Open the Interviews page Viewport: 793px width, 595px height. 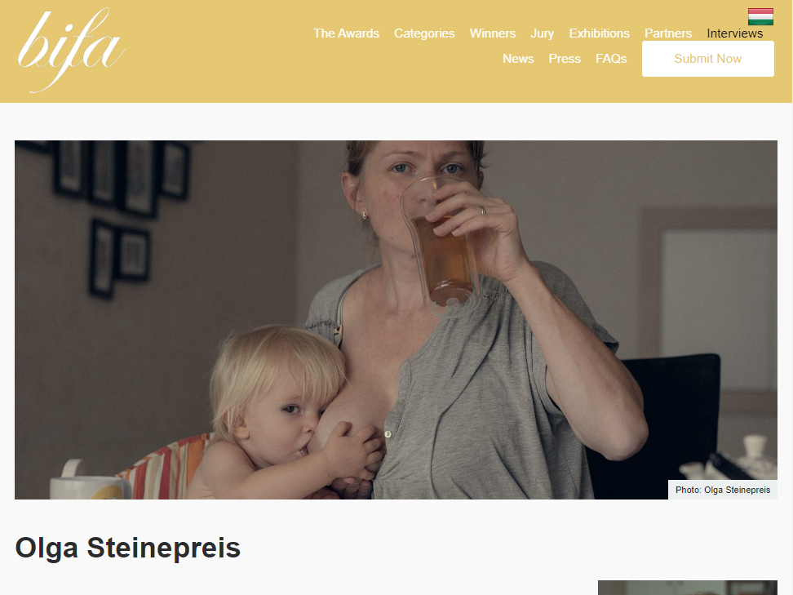pyautogui.click(x=735, y=33)
